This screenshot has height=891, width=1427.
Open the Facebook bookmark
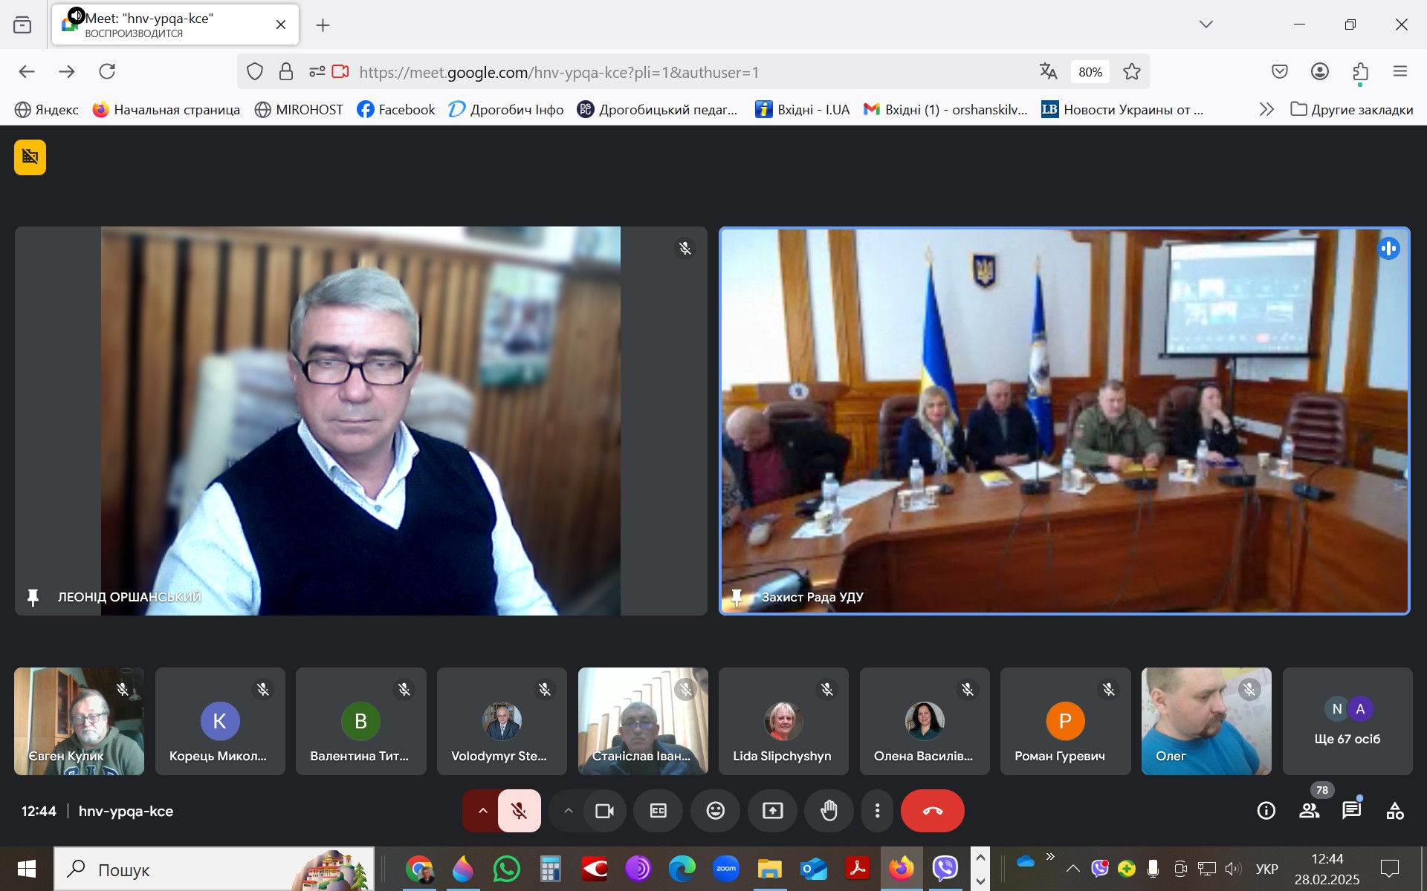(396, 110)
